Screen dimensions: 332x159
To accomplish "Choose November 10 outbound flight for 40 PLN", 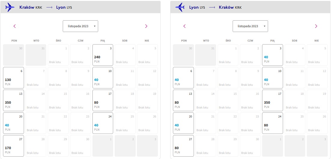I will [103, 78].
